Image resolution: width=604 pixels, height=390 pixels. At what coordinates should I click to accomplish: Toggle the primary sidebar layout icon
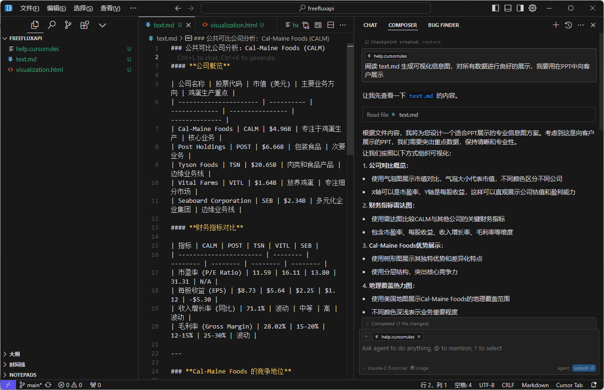[x=496, y=8]
